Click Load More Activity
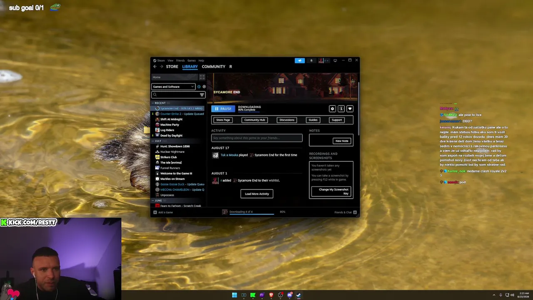 [x=257, y=194]
